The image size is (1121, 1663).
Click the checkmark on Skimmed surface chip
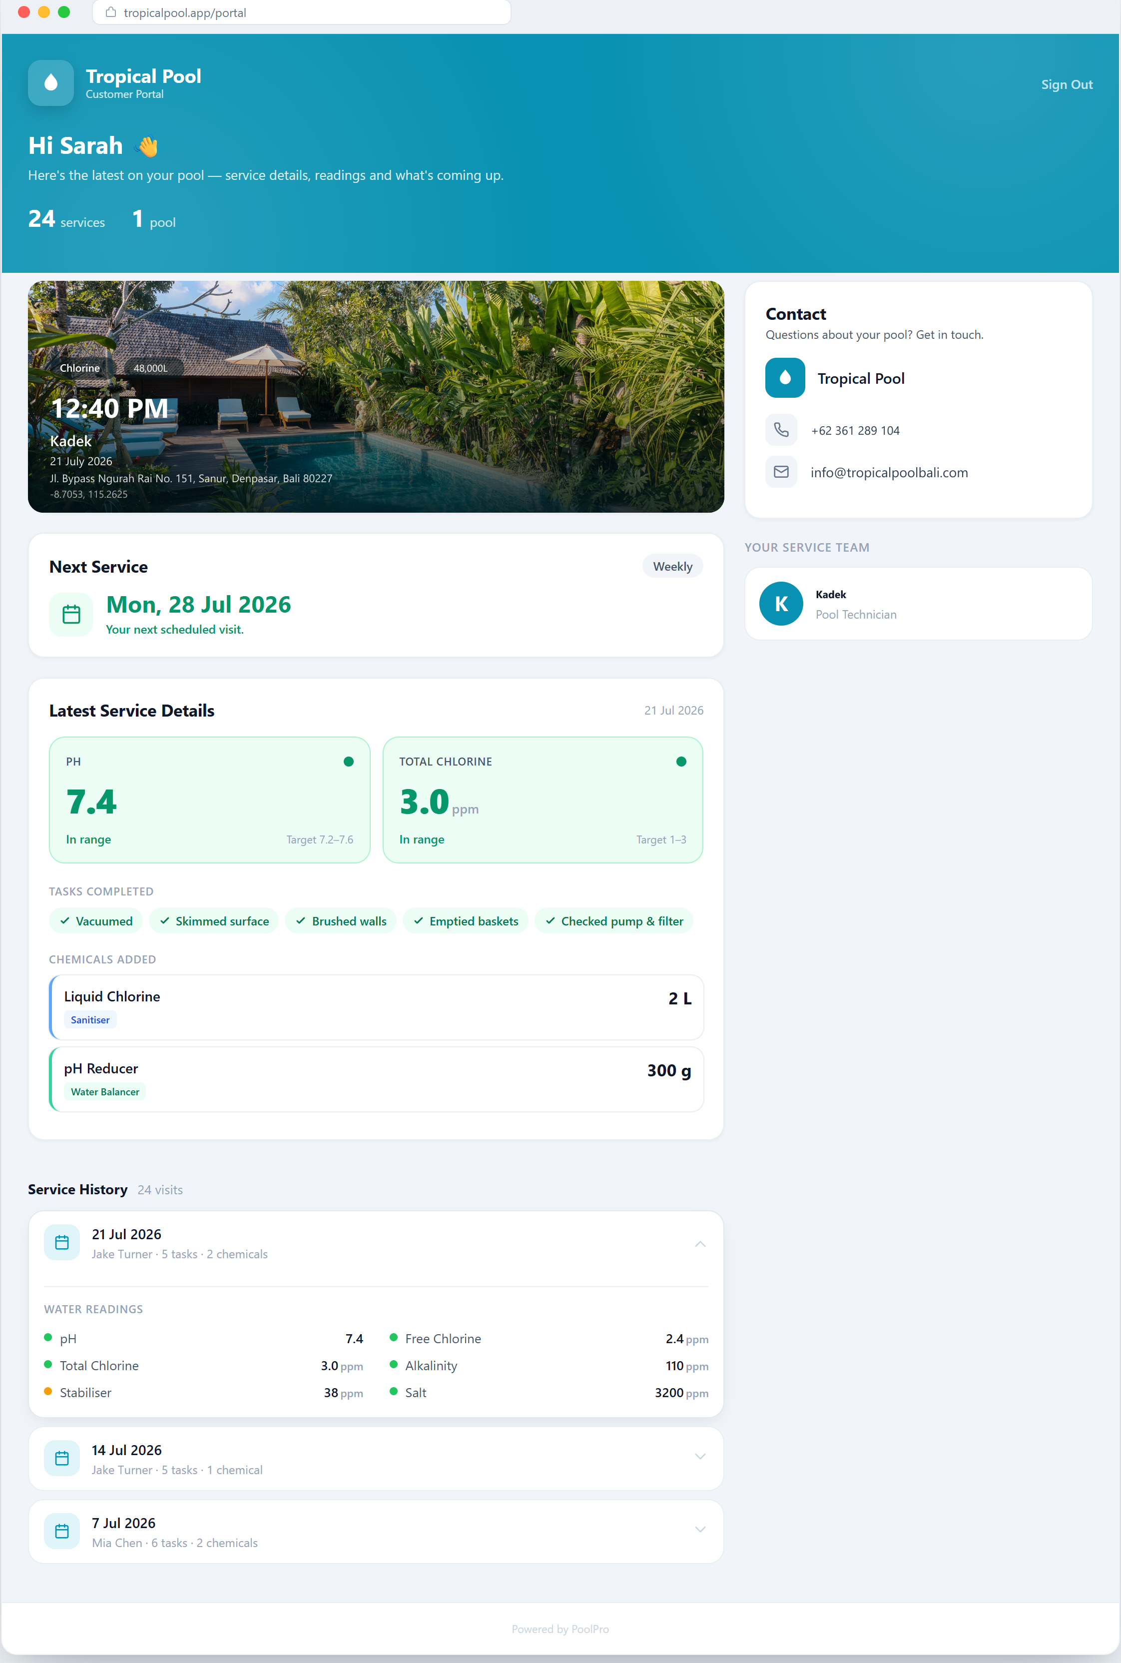click(x=165, y=921)
